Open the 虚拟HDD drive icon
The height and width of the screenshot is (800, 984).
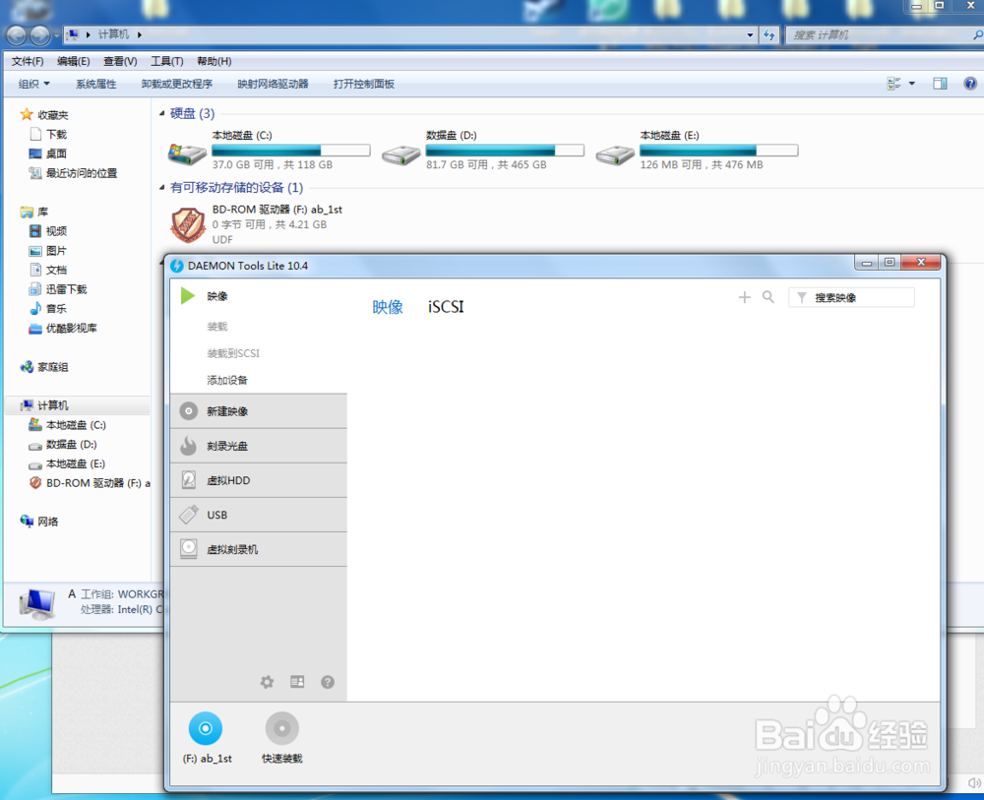188,480
